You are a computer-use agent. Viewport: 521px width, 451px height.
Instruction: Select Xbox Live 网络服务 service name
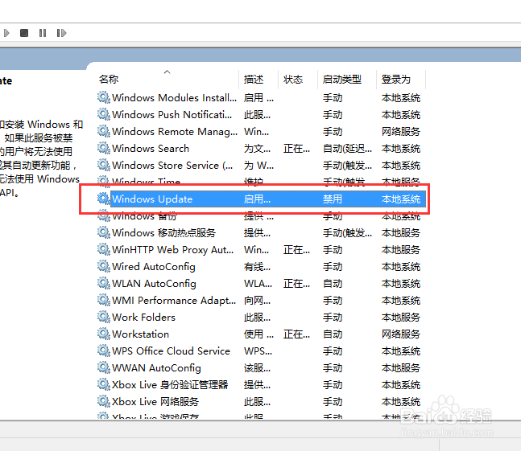coord(155,402)
